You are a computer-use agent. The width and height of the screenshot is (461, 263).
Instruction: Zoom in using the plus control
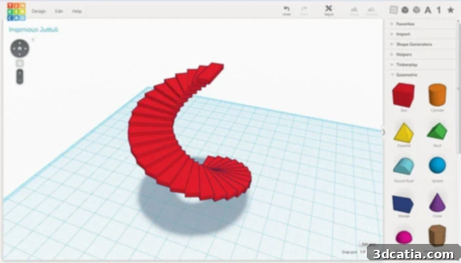(20, 72)
